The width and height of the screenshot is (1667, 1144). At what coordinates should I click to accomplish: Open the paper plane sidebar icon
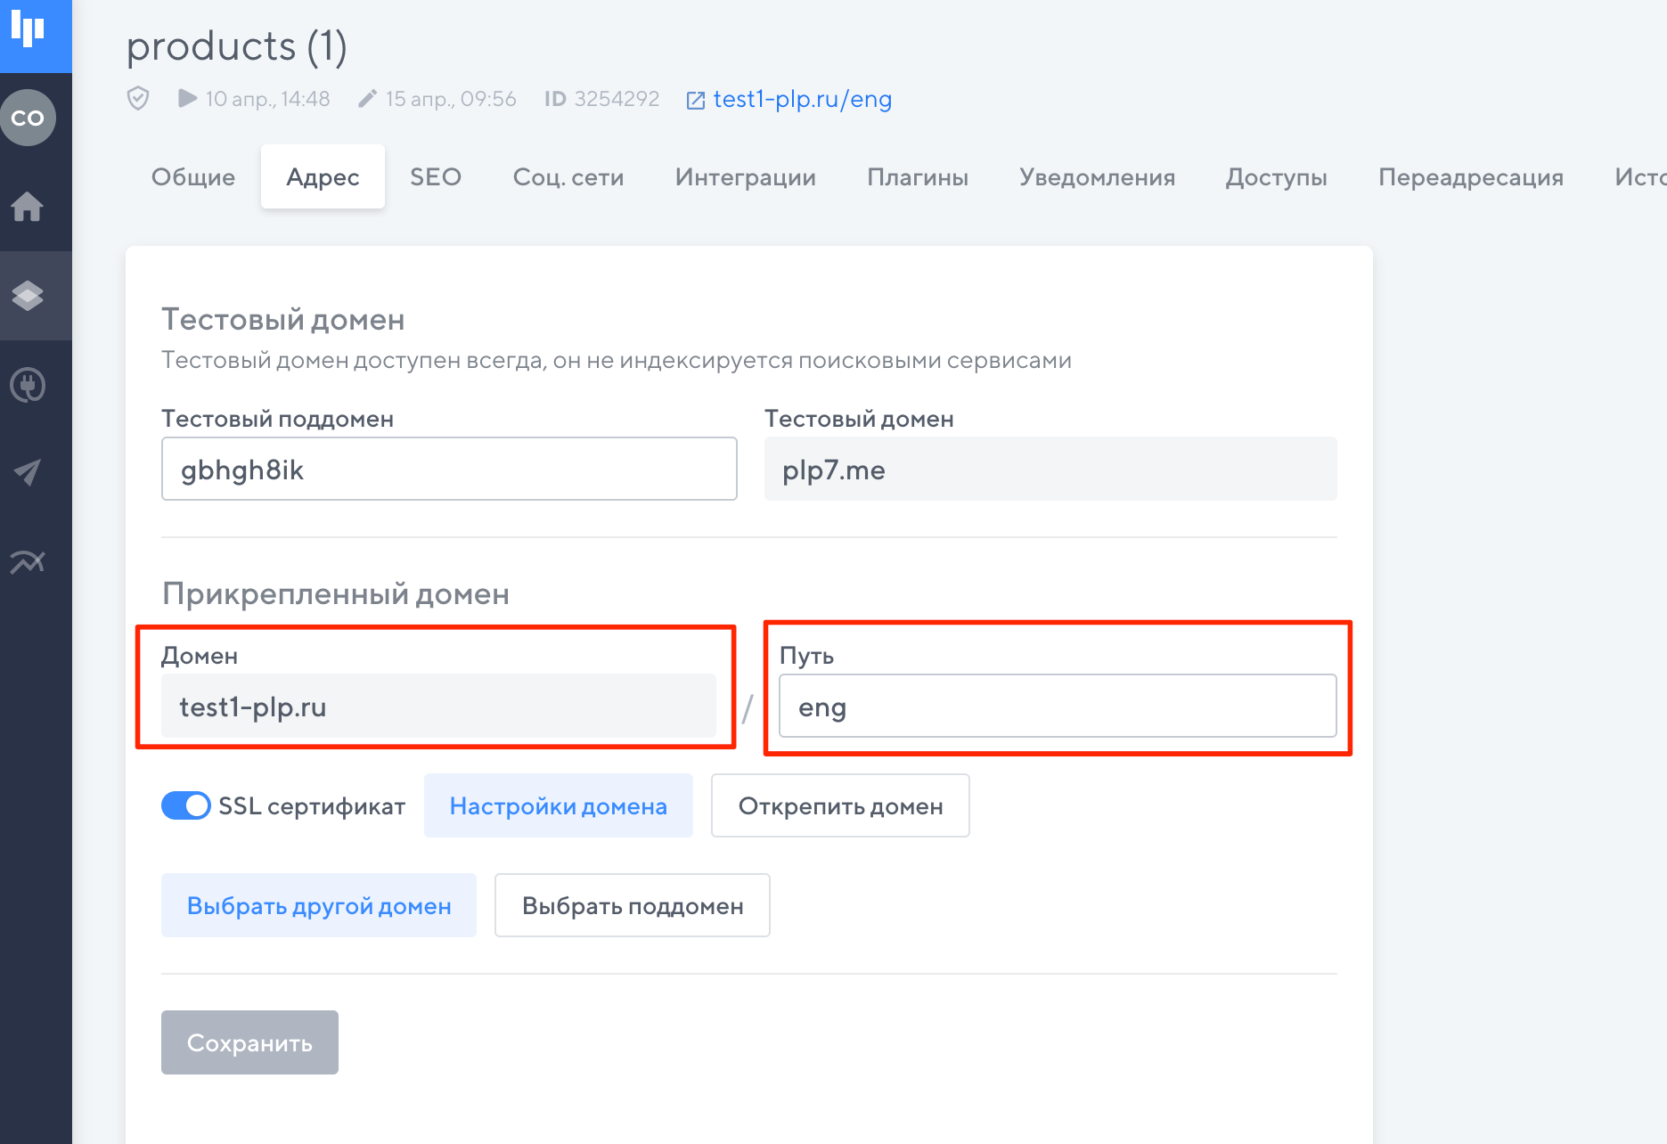click(x=28, y=472)
